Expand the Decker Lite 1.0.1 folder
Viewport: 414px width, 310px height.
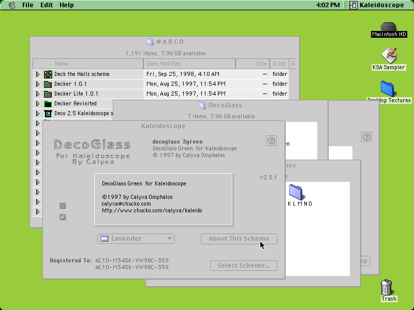pos(38,94)
